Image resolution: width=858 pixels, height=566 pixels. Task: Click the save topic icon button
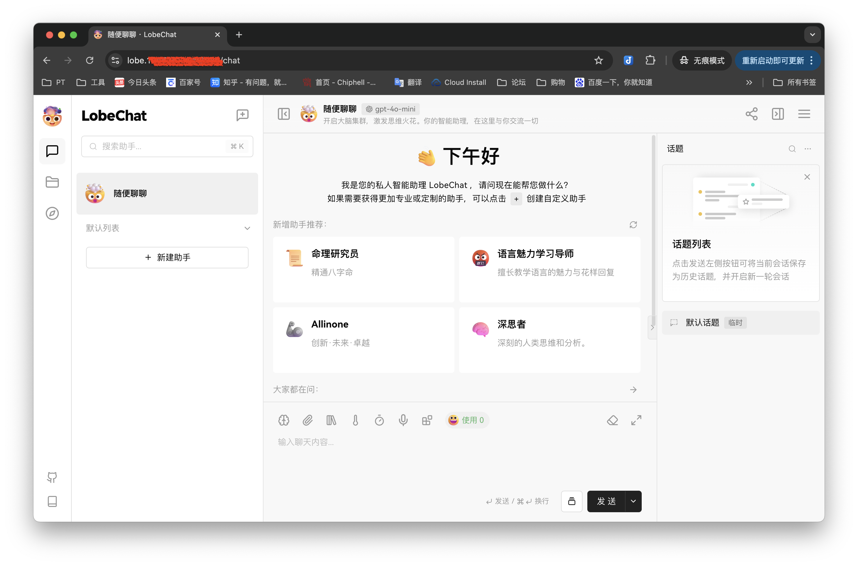[x=572, y=501]
